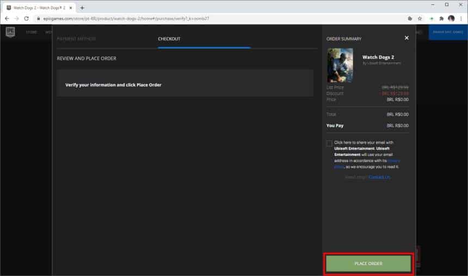Click the You Pay label
The width and height of the screenshot is (468, 276).
click(335, 126)
